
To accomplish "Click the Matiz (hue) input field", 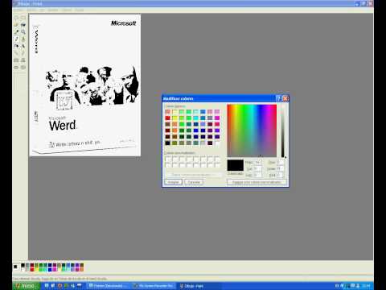I will (257, 163).
